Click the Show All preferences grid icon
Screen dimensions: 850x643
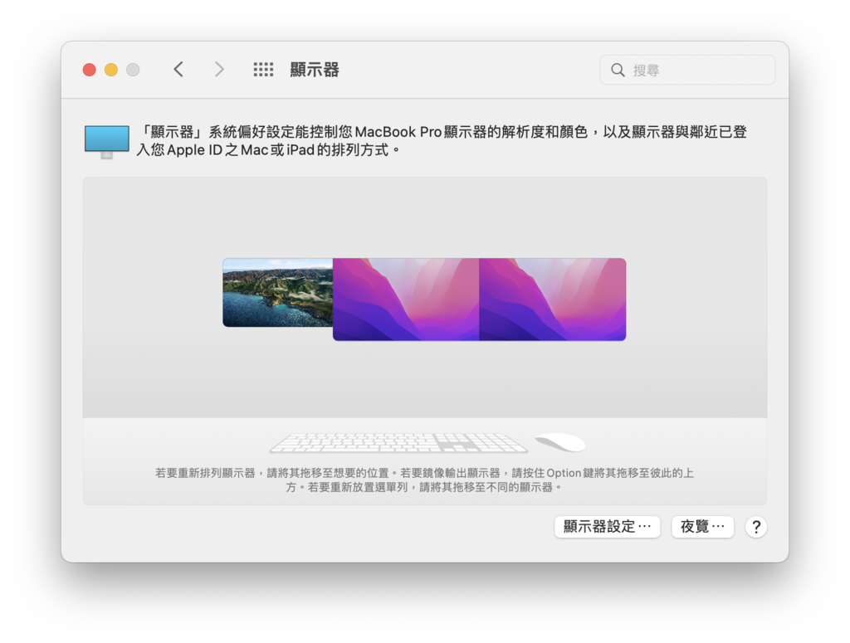pos(263,69)
